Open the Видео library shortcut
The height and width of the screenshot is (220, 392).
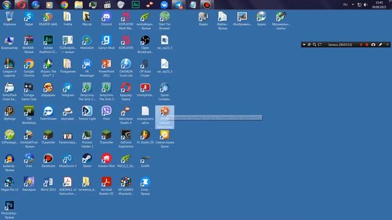[203, 19]
